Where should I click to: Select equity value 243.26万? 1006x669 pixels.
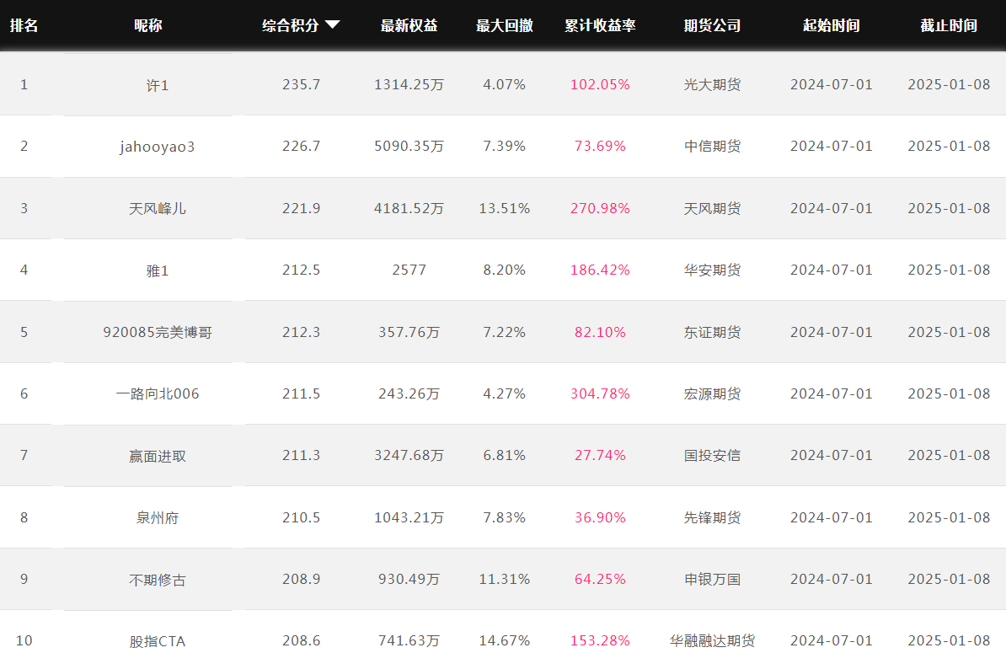409,393
